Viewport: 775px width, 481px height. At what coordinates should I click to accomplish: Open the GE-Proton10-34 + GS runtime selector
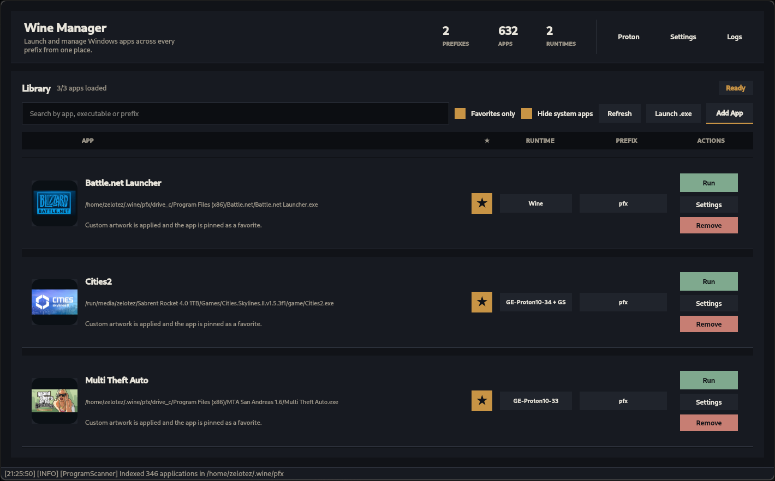click(536, 302)
